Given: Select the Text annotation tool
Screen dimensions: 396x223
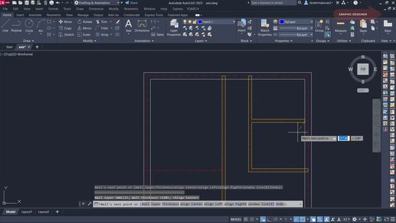Looking at the screenshot, I should [129, 26].
